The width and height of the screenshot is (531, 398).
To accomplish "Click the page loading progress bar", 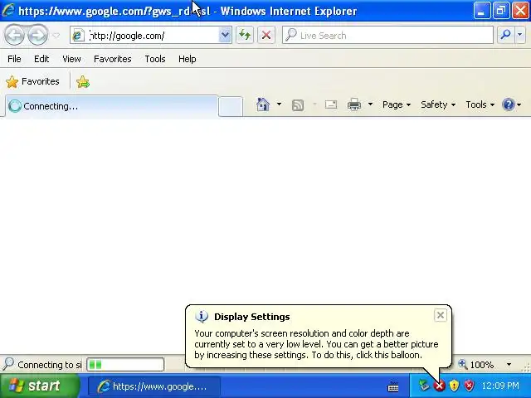I will click(x=125, y=365).
